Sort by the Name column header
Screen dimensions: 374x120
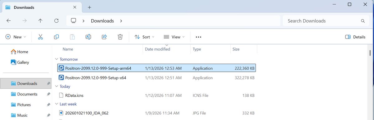coord(68,49)
